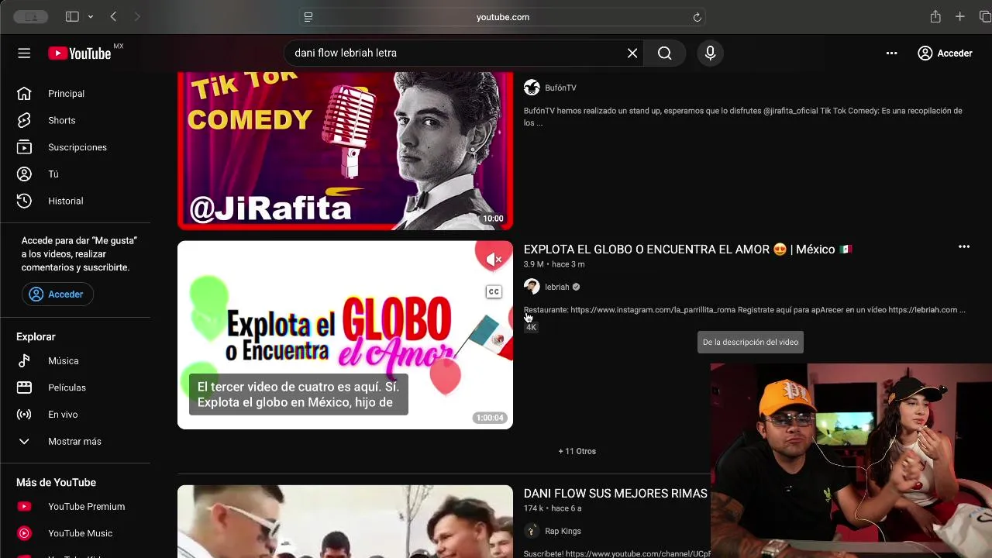Open the JiRafita Tik Tok Comedy thumbnail
Viewport: 992px width, 558px height.
point(345,151)
